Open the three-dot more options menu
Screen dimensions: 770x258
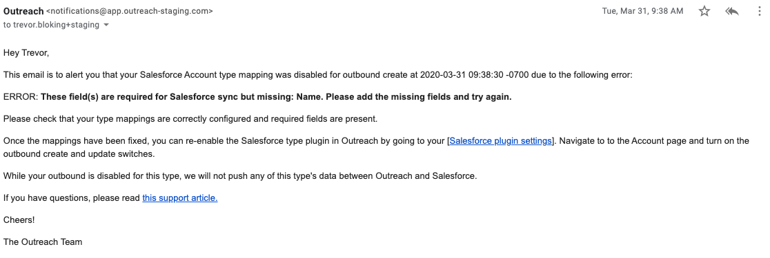coord(760,11)
